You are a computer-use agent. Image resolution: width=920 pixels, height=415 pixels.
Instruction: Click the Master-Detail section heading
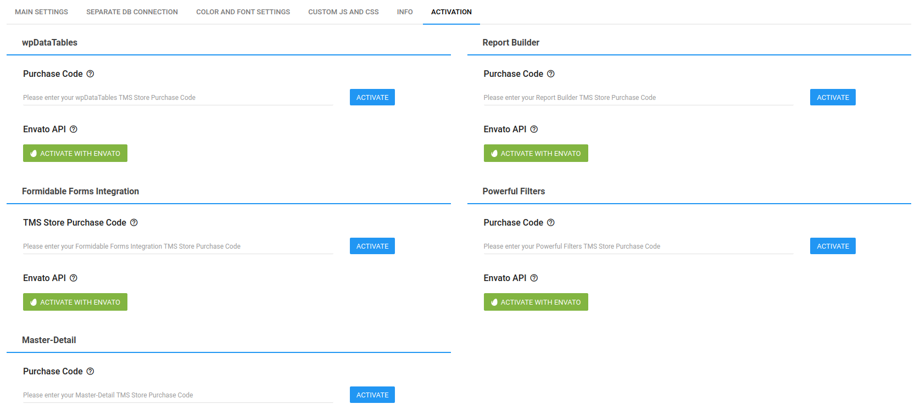[x=49, y=340]
